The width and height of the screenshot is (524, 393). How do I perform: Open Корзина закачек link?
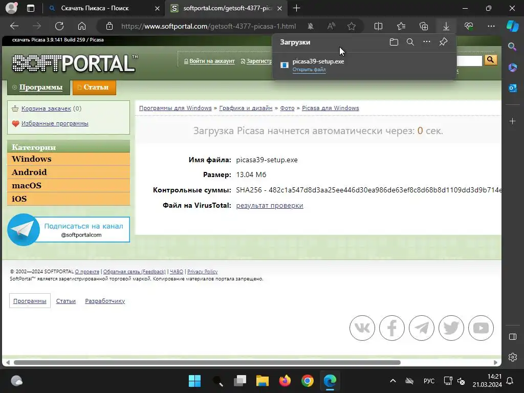[46, 108]
